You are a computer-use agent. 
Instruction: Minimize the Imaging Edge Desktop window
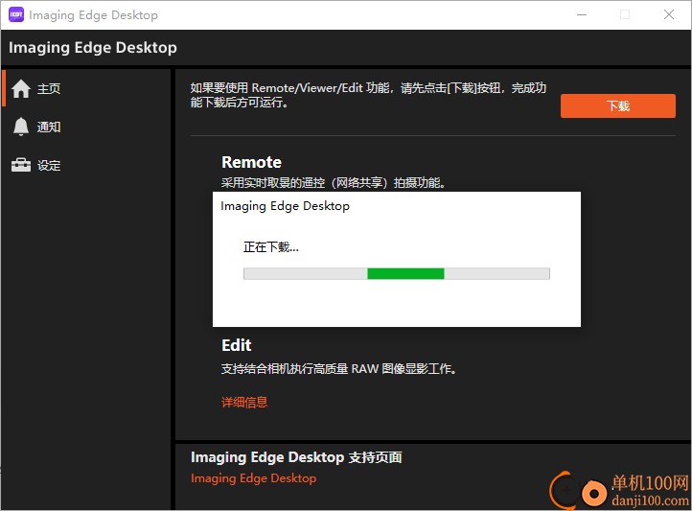[x=582, y=14]
